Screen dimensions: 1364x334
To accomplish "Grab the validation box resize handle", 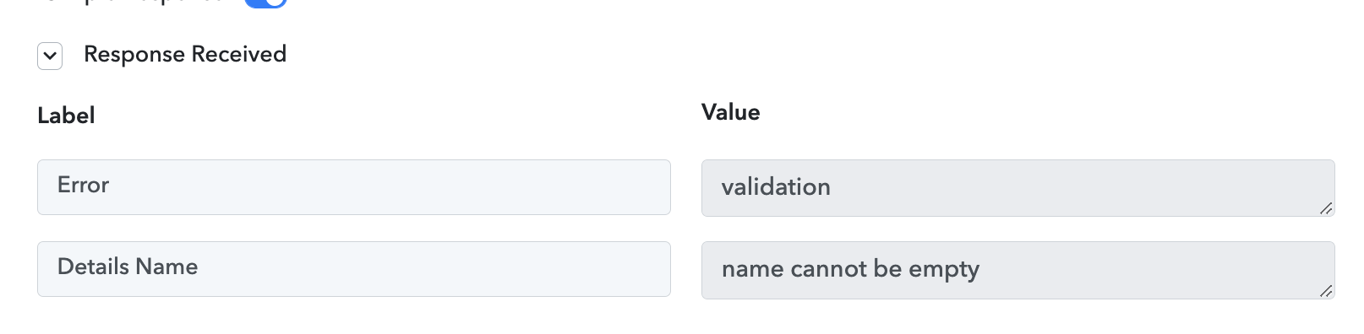I will point(1326,208).
